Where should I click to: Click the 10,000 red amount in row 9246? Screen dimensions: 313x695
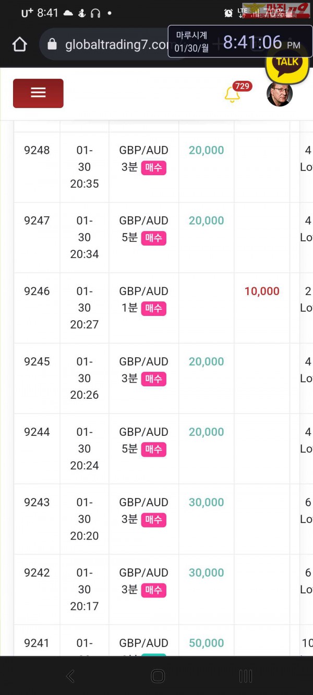pyautogui.click(x=262, y=291)
